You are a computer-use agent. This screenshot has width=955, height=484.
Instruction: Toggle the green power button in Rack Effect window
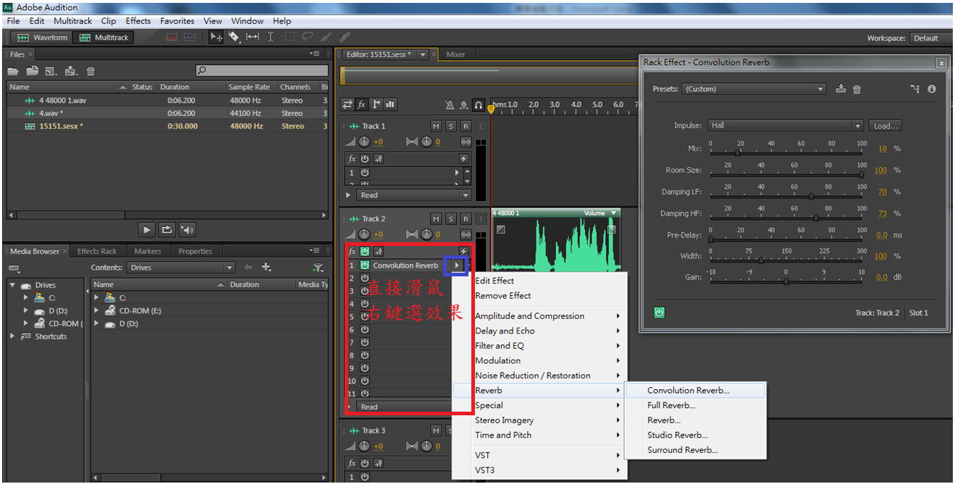click(660, 313)
